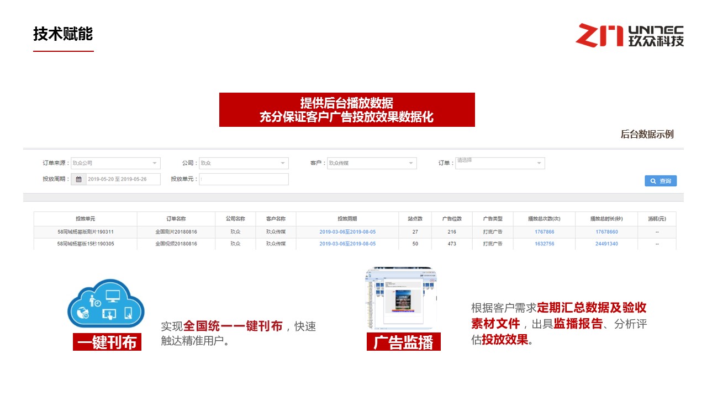The width and height of the screenshot is (707, 397).
Task: Click the 广告监播 screenshot thumbnail
Action: point(401,299)
